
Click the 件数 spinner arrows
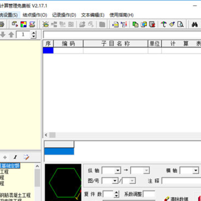click(116, 194)
